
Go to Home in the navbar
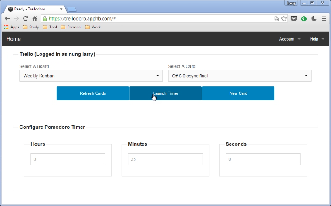coord(14,39)
